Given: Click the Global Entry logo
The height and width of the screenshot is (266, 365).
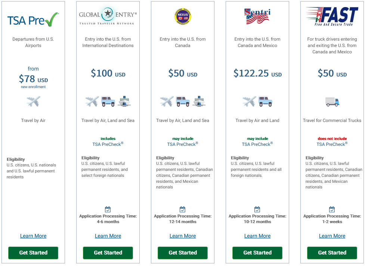Looking at the screenshot, I should [x=108, y=13].
